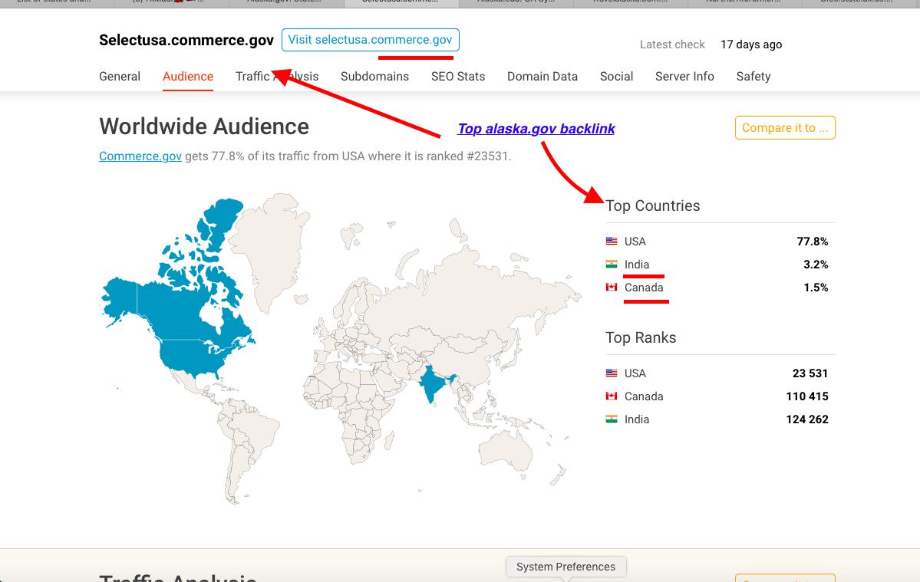Screen dimensions: 920x582
Task: Click Canada flag icon in Top Countries
Action: tap(612, 288)
